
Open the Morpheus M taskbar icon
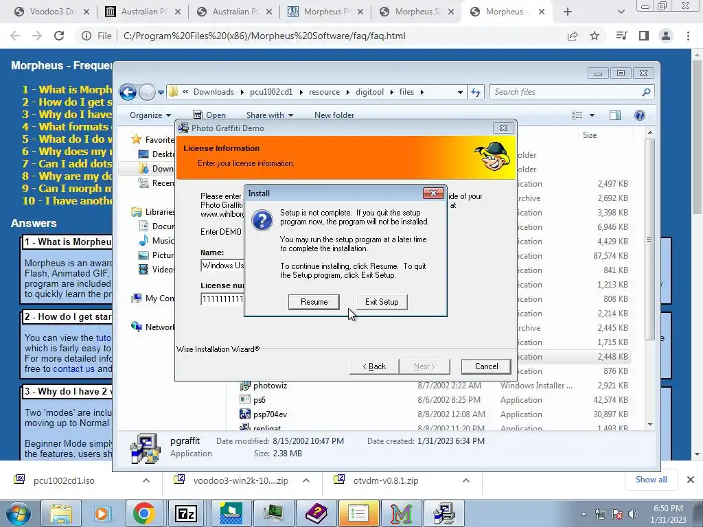(x=401, y=513)
